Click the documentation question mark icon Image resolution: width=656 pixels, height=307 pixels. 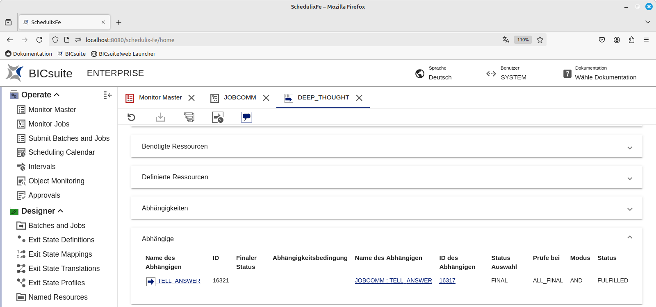tap(567, 74)
